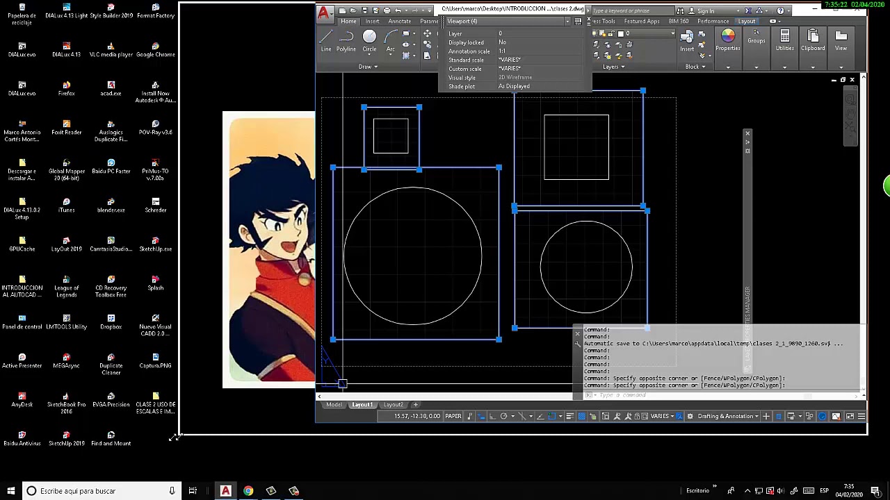Viewport: 890px width, 500px height.
Task: Click Windows search box Escribe aquí
Action: [x=102, y=491]
